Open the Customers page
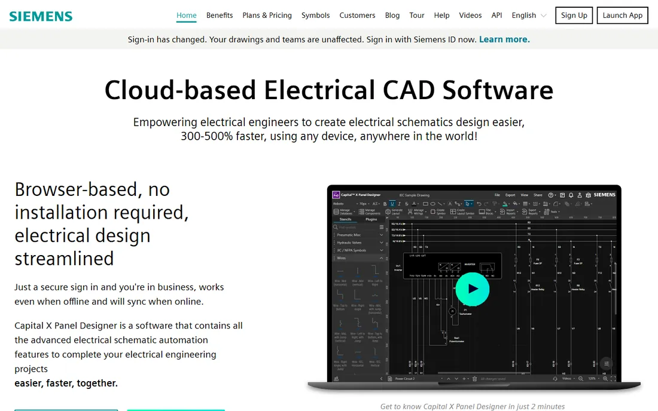Viewport: 658px width, 411px height. [357, 16]
